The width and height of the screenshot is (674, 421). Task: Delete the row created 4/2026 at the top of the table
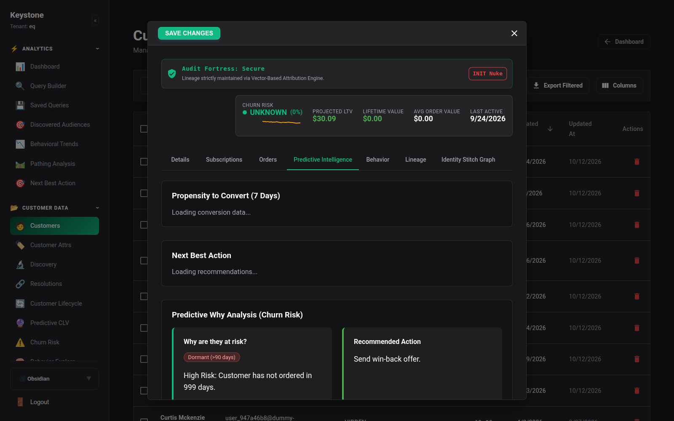637,162
